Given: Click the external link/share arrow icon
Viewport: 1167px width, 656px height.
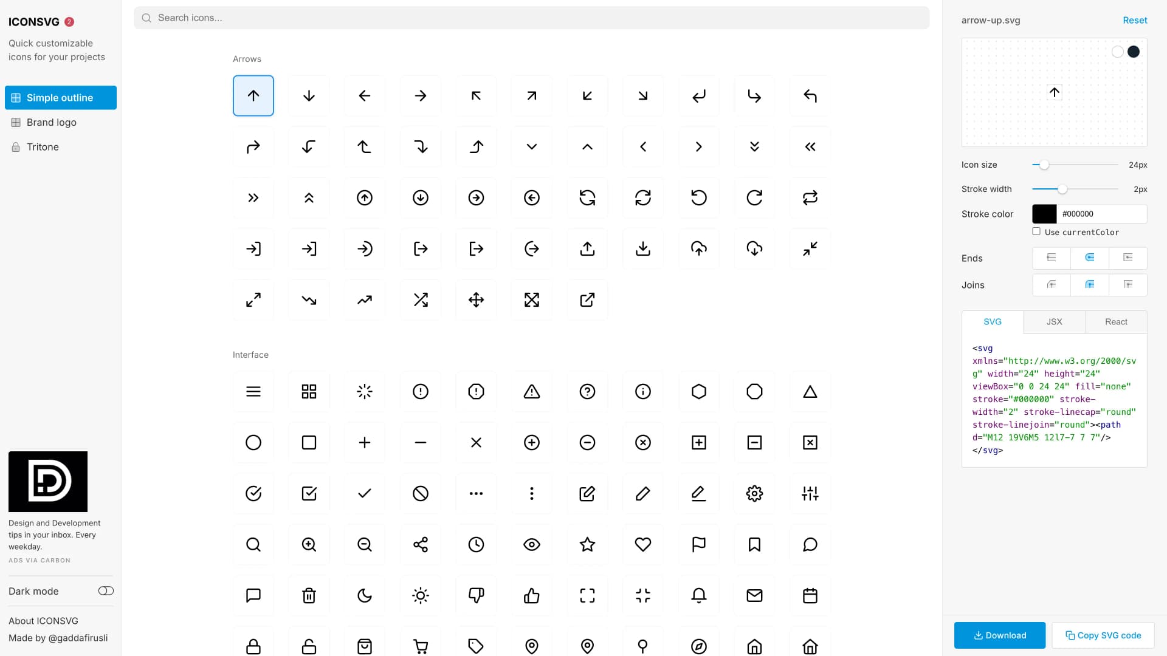Looking at the screenshot, I should pyautogui.click(x=588, y=299).
